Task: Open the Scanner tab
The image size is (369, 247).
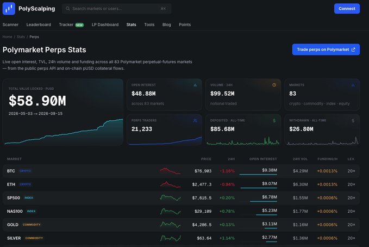Action: pyautogui.click(x=10, y=24)
